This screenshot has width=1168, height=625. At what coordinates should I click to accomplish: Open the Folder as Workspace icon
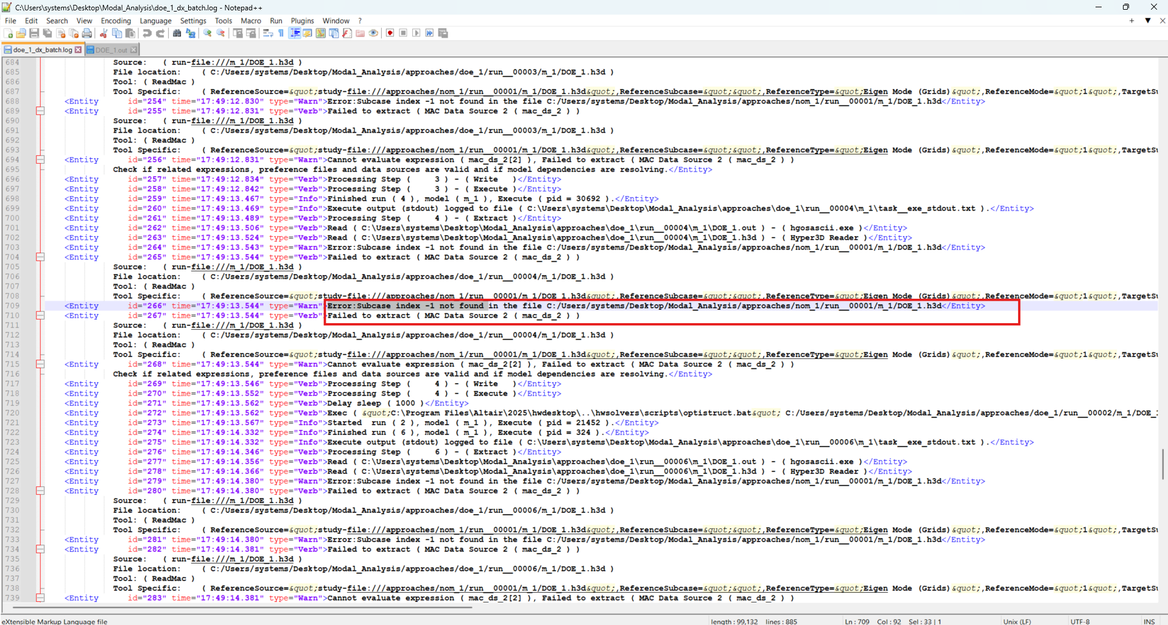pyautogui.click(x=360, y=33)
